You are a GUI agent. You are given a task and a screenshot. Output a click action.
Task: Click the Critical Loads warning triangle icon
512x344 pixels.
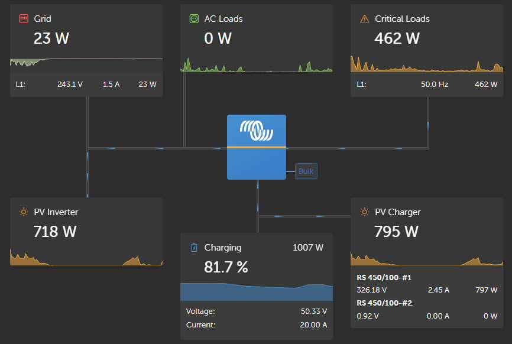pos(364,19)
